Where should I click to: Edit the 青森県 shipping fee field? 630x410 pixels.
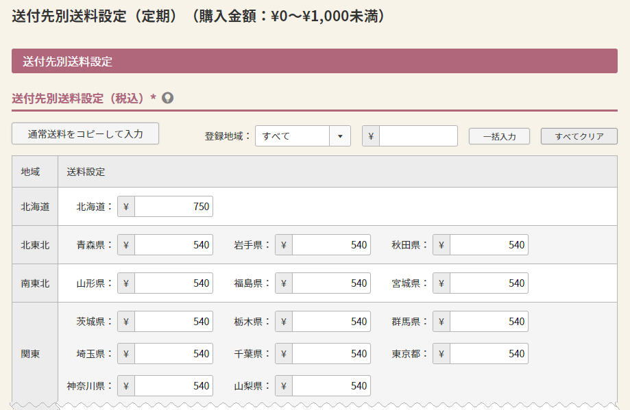click(x=173, y=245)
